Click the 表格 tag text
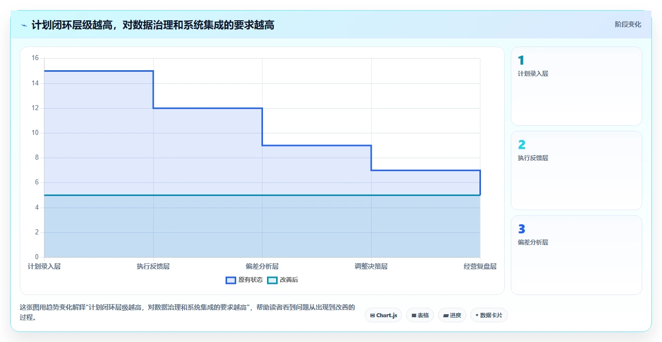Image resolution: width=662 pixels, height=342 pixels. pos(423,315)
